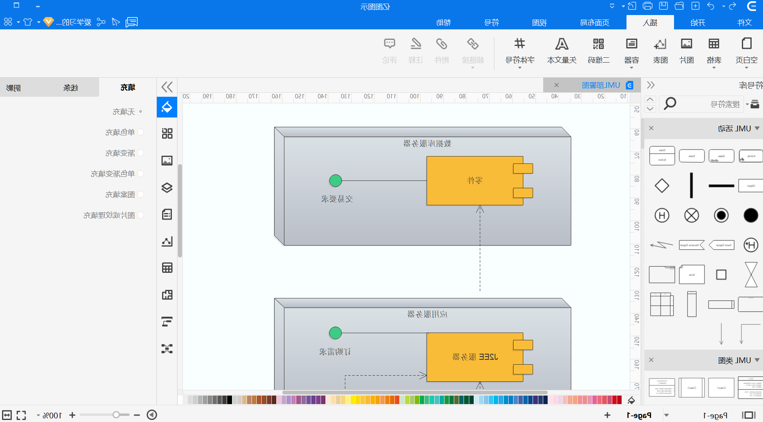Switch to the 符号 symbol tab
763x422 pixels.
coord(491,22)
